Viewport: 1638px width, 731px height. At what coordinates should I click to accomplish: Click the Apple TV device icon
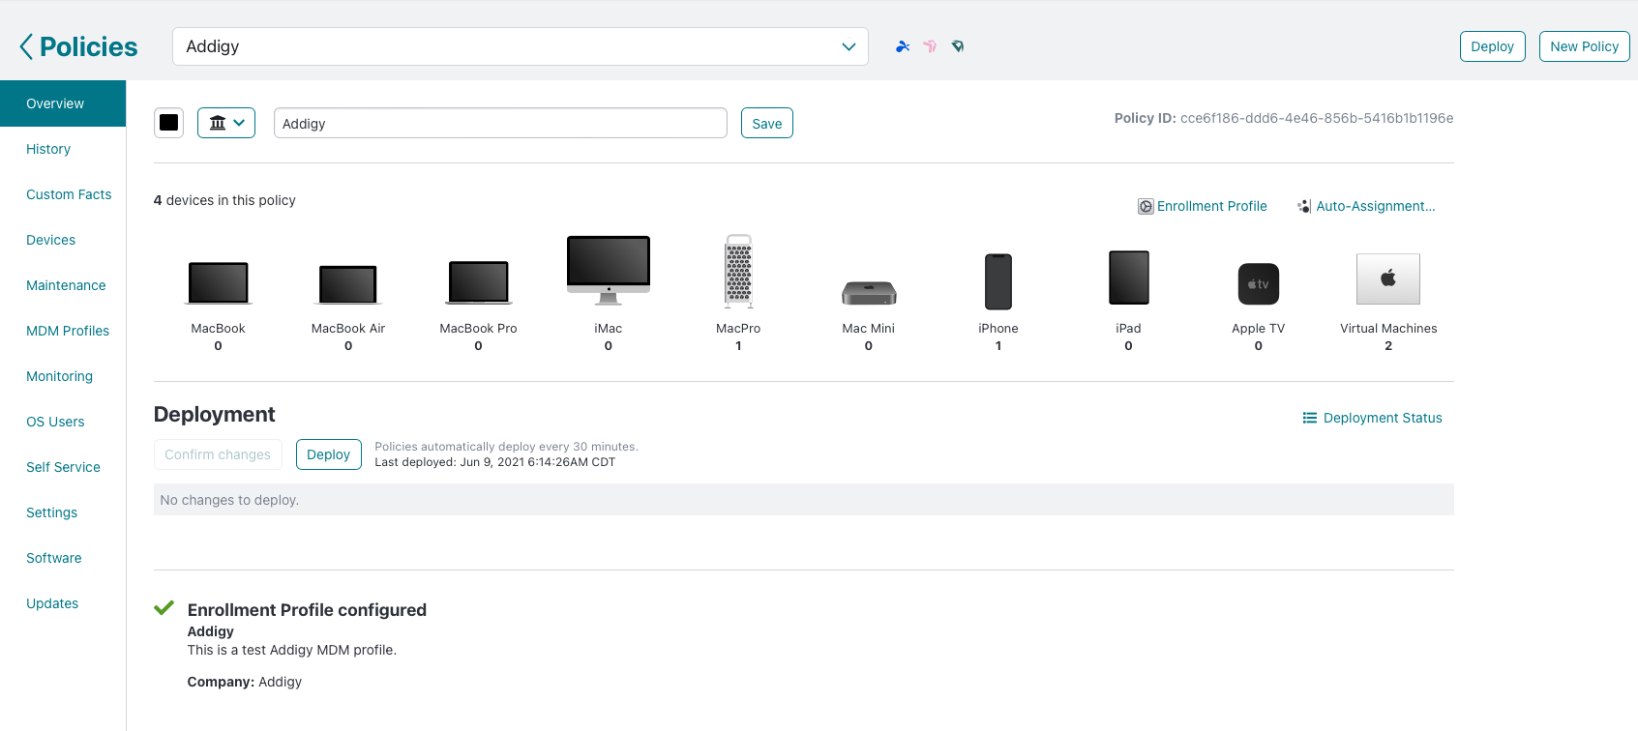tap(1258, 284)
